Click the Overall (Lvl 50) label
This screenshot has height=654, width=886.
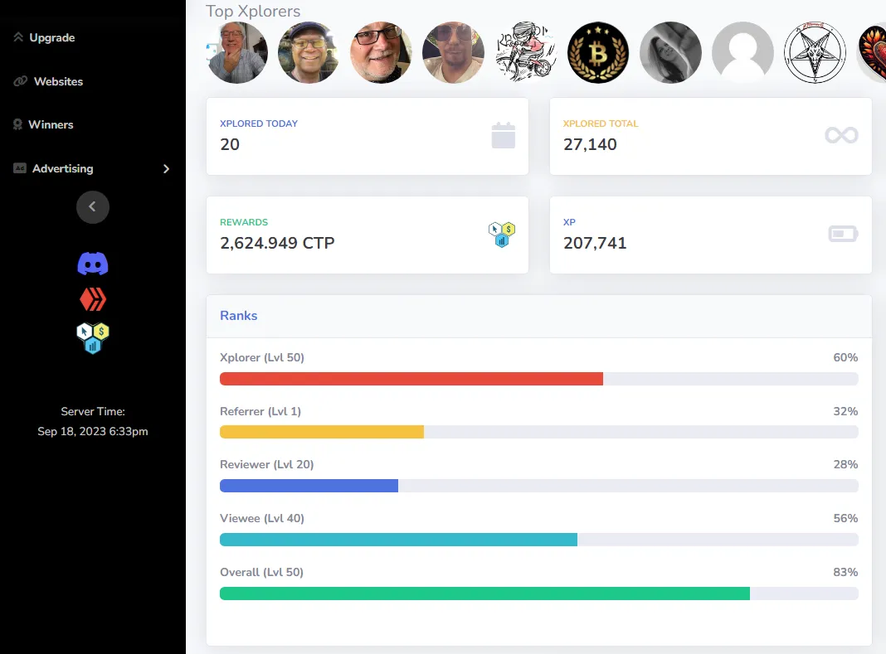click(x=261, y=572)
